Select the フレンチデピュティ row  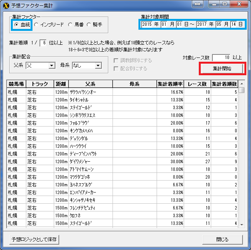point(122,208)
